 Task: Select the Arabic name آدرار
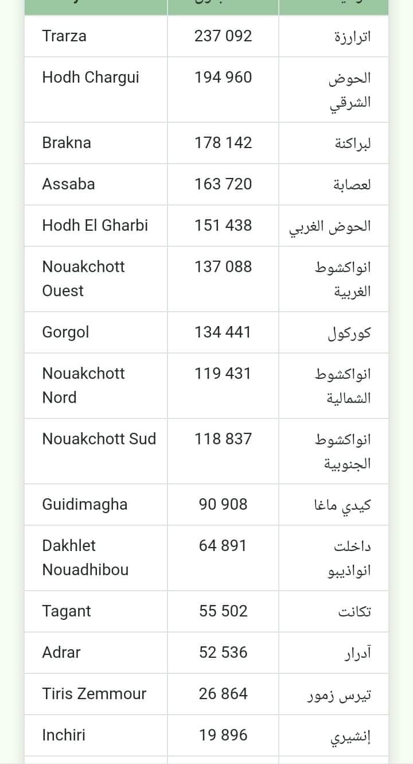[x=357, y=653]
